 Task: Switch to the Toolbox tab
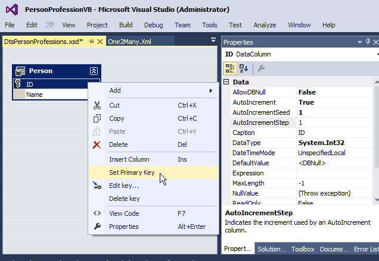[303, 249]
